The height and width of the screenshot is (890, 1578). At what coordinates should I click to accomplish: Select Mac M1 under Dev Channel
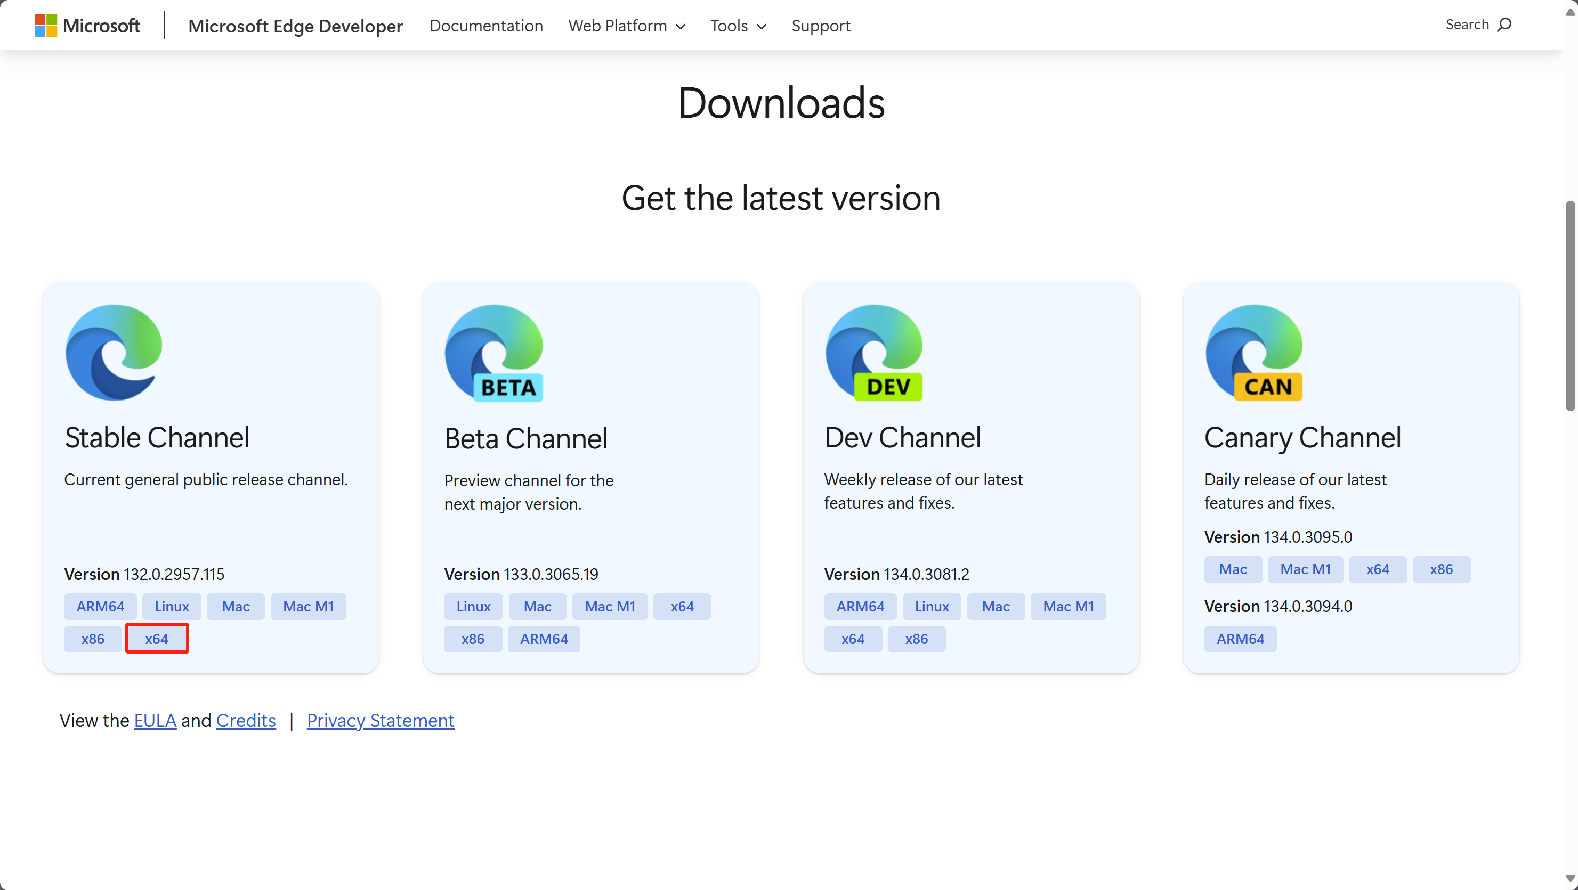(x=1068, y=606)
